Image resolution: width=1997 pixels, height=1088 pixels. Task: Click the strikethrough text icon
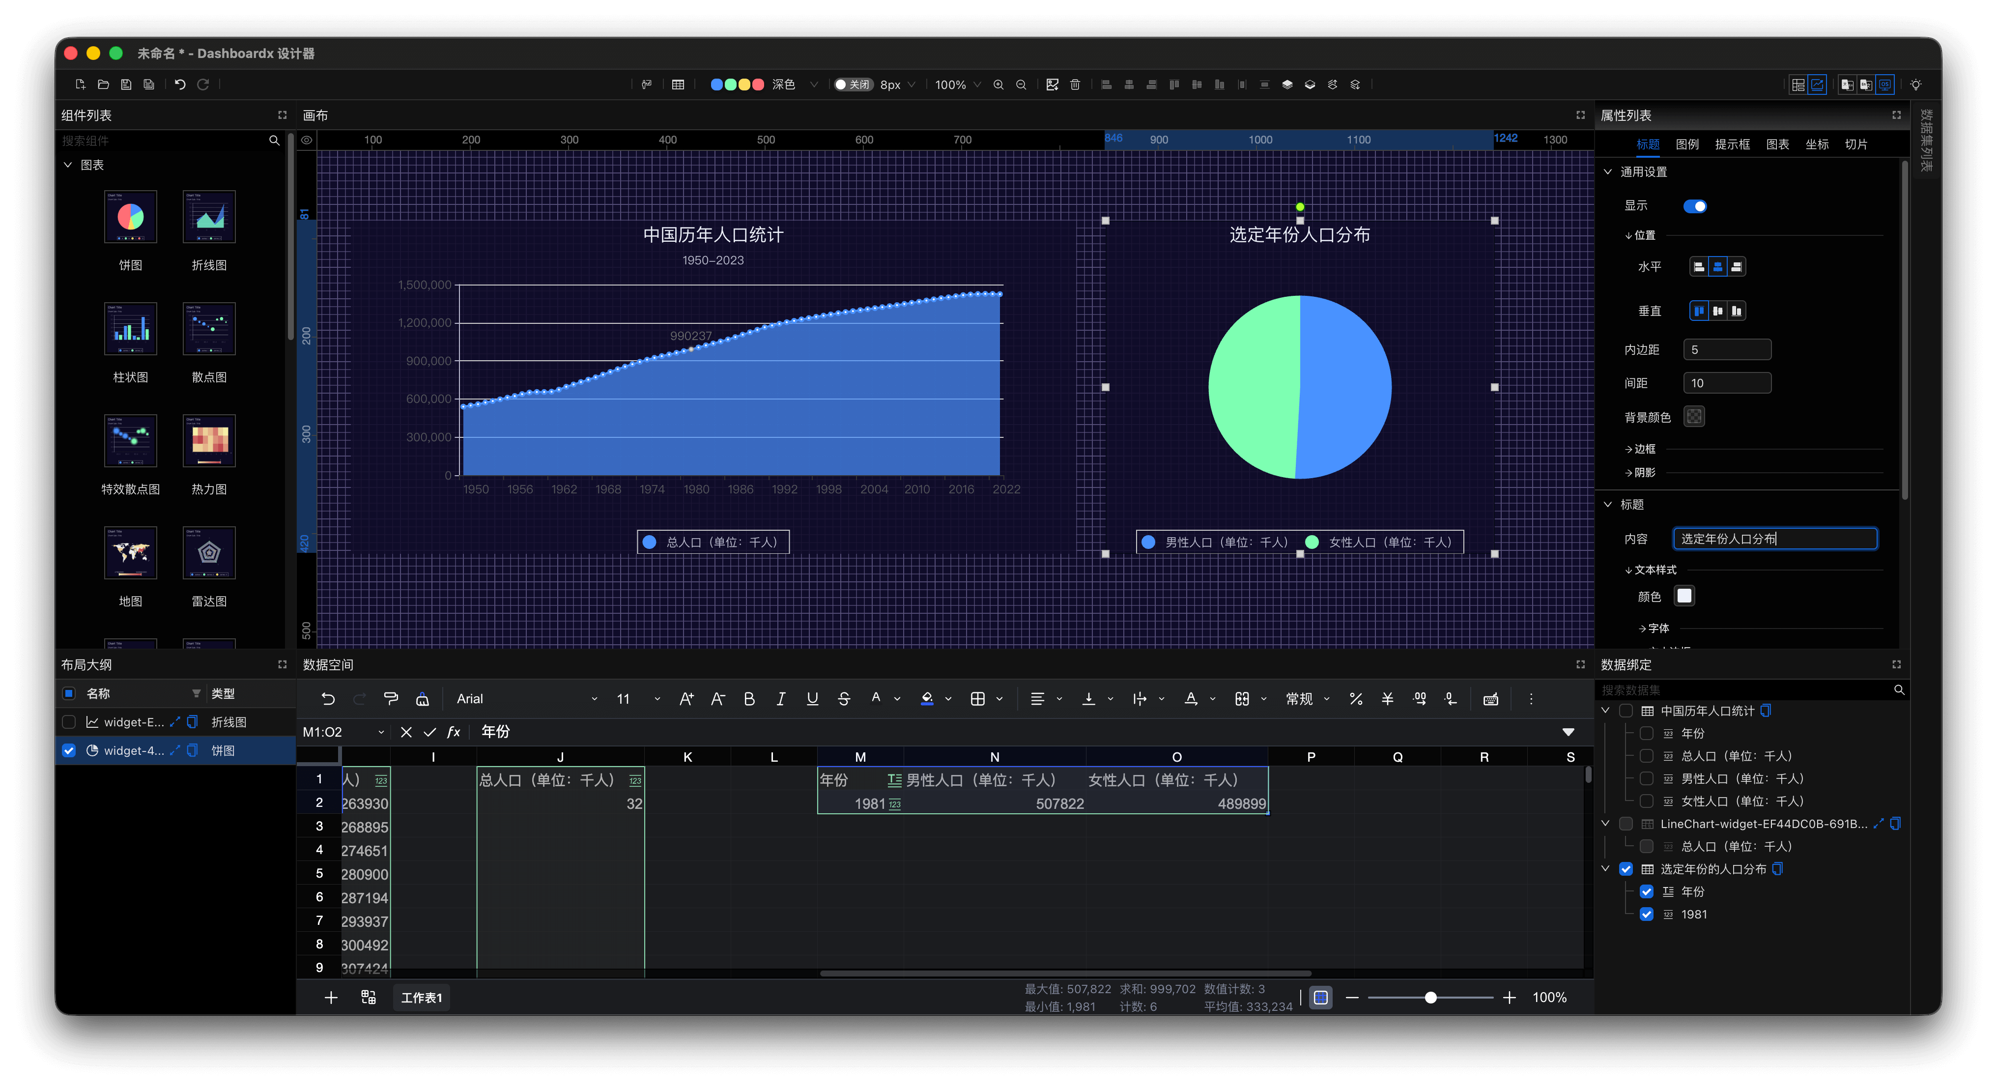point(843,699)
